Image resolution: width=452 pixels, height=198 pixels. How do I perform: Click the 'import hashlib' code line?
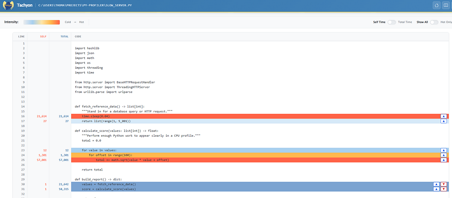click(x=87, y=48)
